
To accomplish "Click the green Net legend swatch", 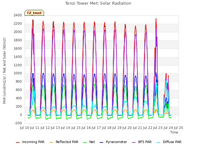I will click(85, 142).
